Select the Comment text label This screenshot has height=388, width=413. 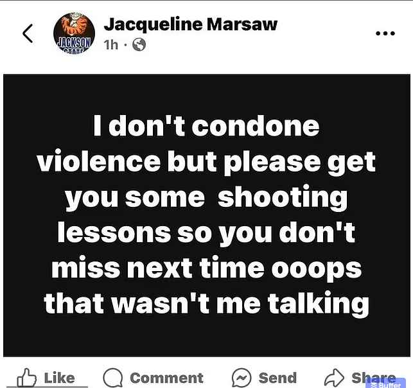pos(167,378)
